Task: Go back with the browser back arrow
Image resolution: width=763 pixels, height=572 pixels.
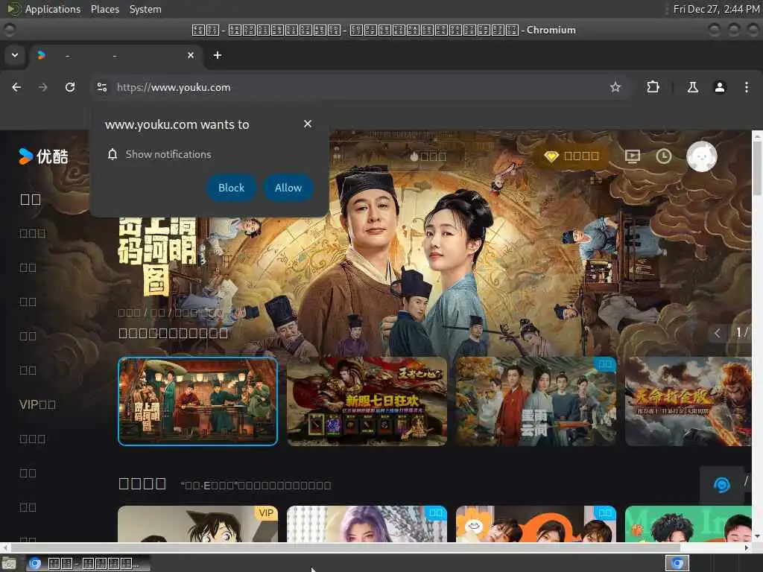Action: tap(16, 87)
